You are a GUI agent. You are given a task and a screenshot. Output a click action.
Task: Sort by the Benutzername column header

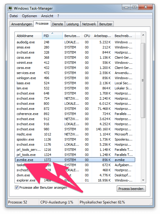click(x=72, y=36)
